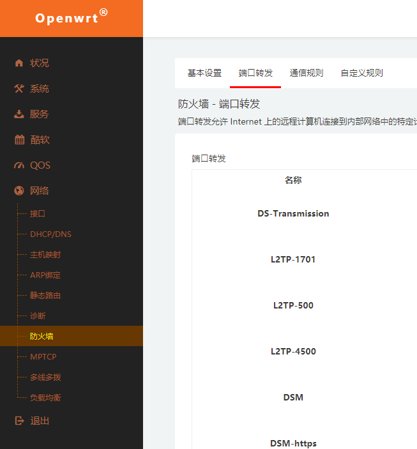Select 静态路由 in the sidebar
Screen dimensions: 417x449
click(45, 295)
